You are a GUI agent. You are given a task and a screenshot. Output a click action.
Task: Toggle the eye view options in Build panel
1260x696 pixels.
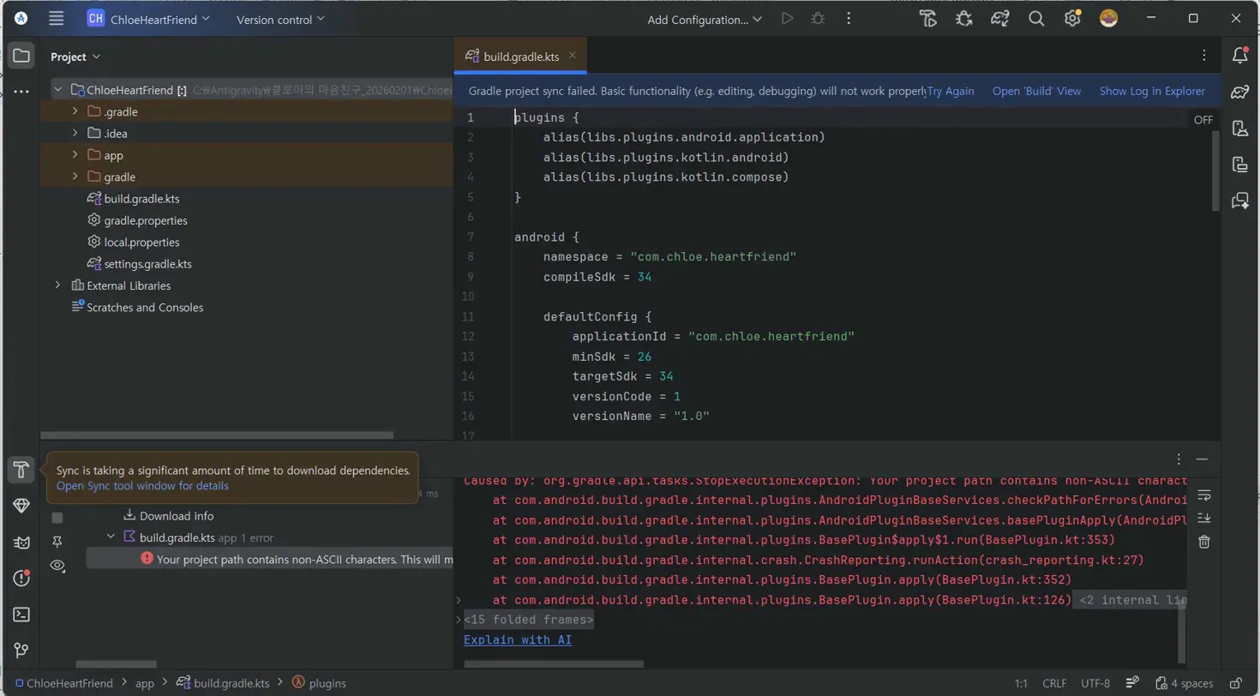[57, 565]
